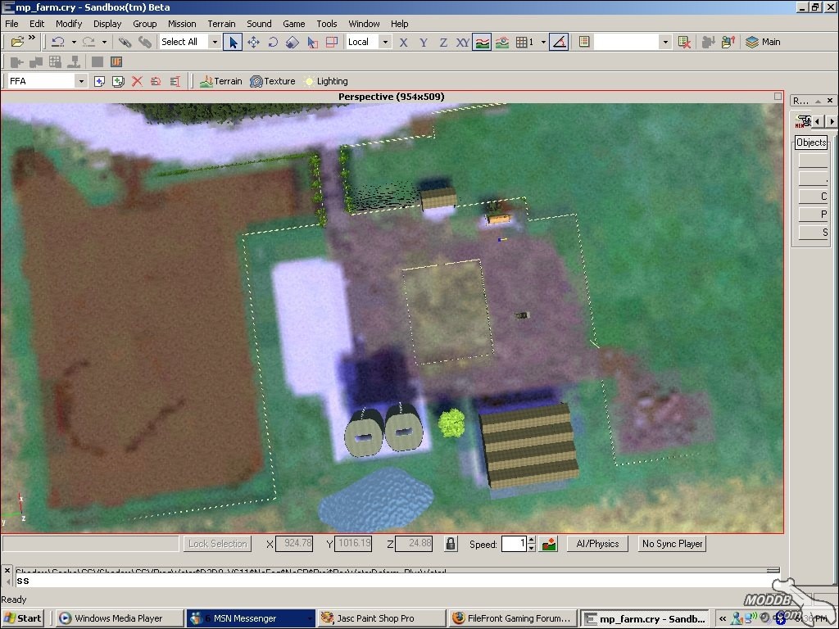Open the Local coordinate system dropdown
Screen dimensions: 839x629
384,42
